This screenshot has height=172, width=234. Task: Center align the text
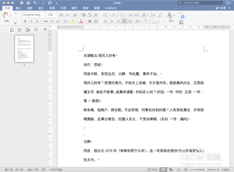(112, 21)
